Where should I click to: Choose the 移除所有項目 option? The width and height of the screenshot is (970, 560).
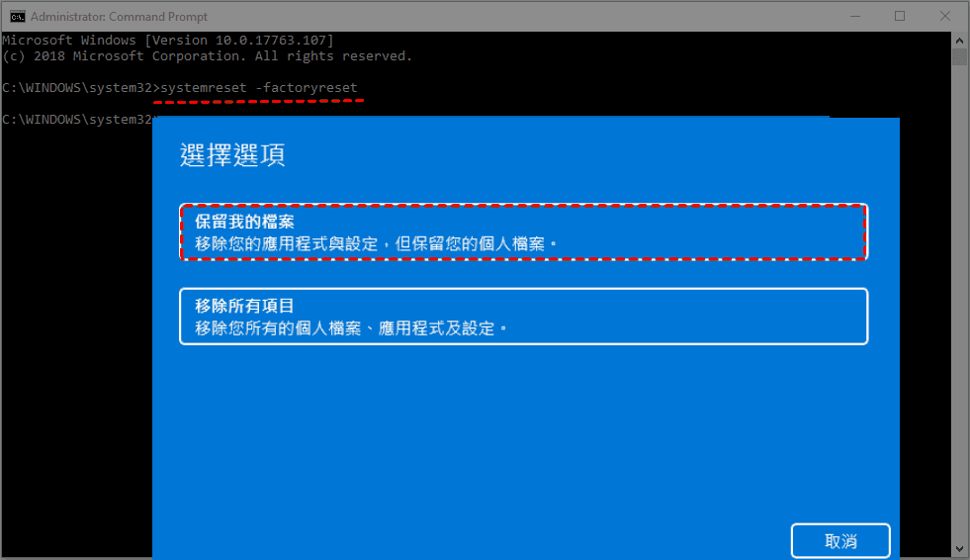point(523,317)
